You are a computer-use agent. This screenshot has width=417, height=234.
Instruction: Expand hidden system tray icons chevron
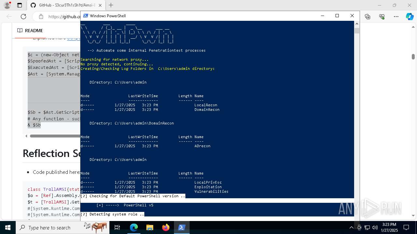[351, 227]
